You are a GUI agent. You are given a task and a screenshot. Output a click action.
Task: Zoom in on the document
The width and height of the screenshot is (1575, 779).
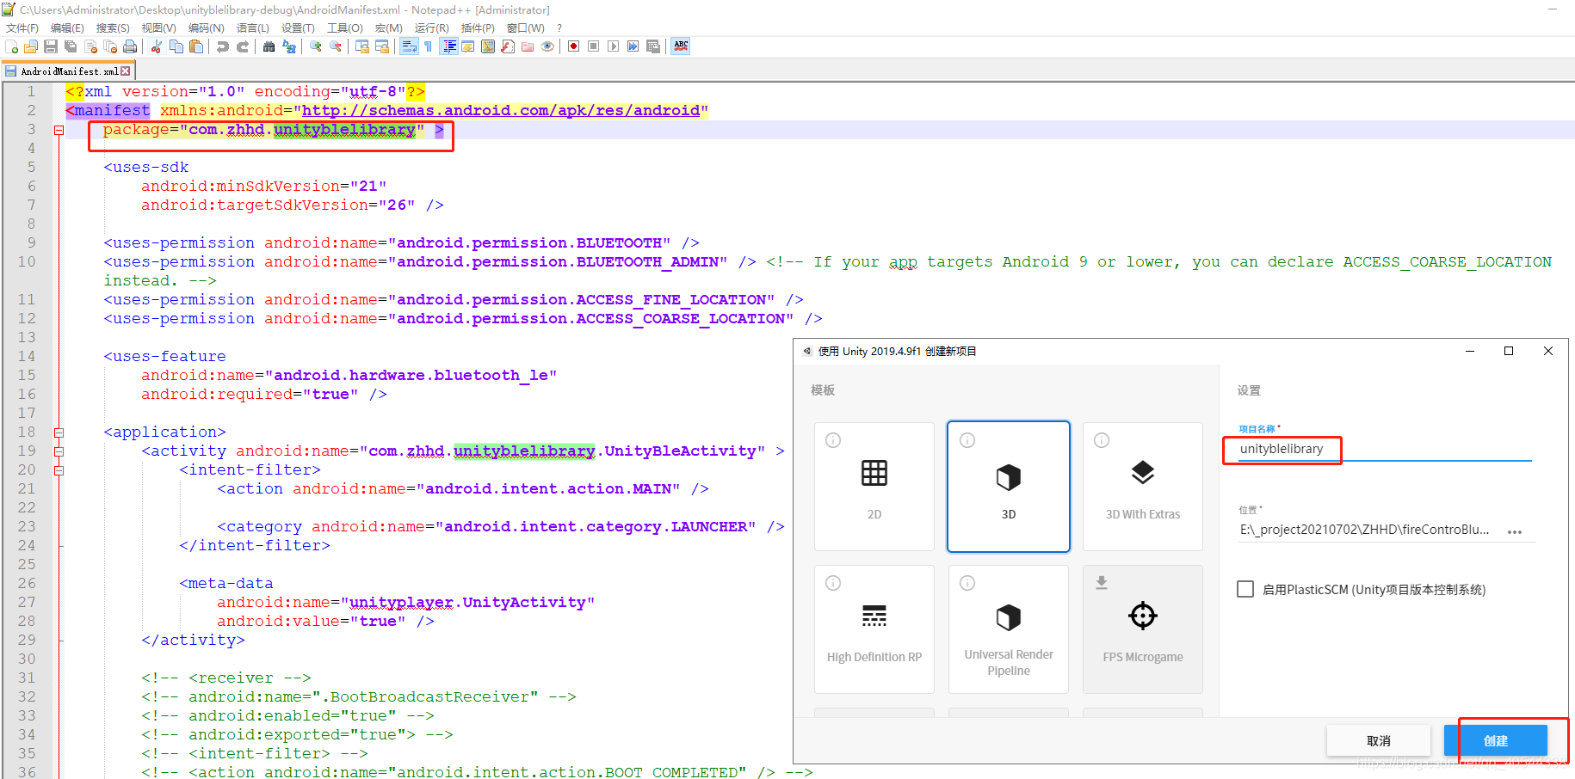(316, 46)
